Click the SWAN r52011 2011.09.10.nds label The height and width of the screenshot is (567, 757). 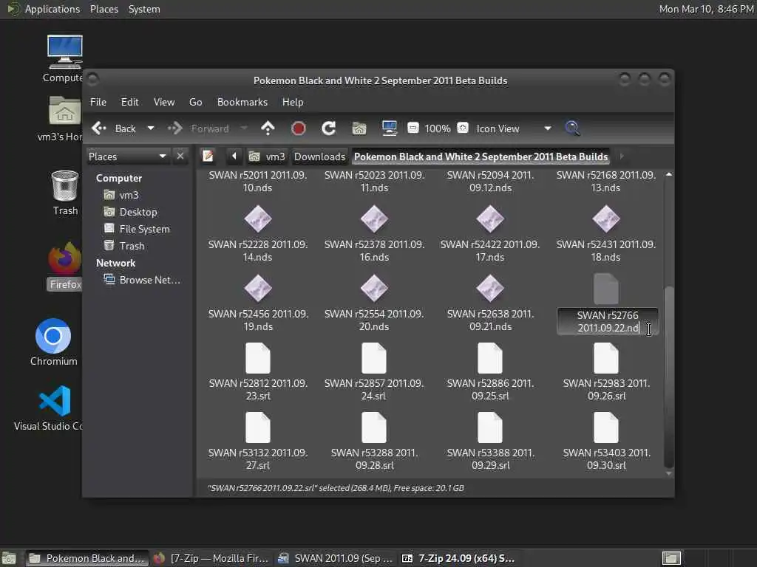click(x=258, y=182)
